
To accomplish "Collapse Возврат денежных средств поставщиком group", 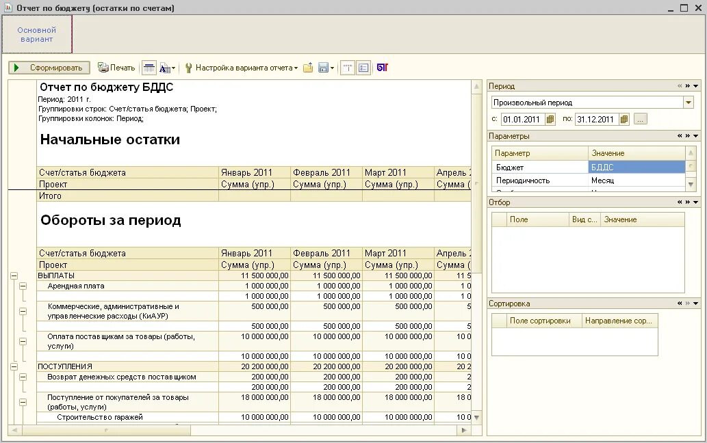I will click(x=23, y=377).
